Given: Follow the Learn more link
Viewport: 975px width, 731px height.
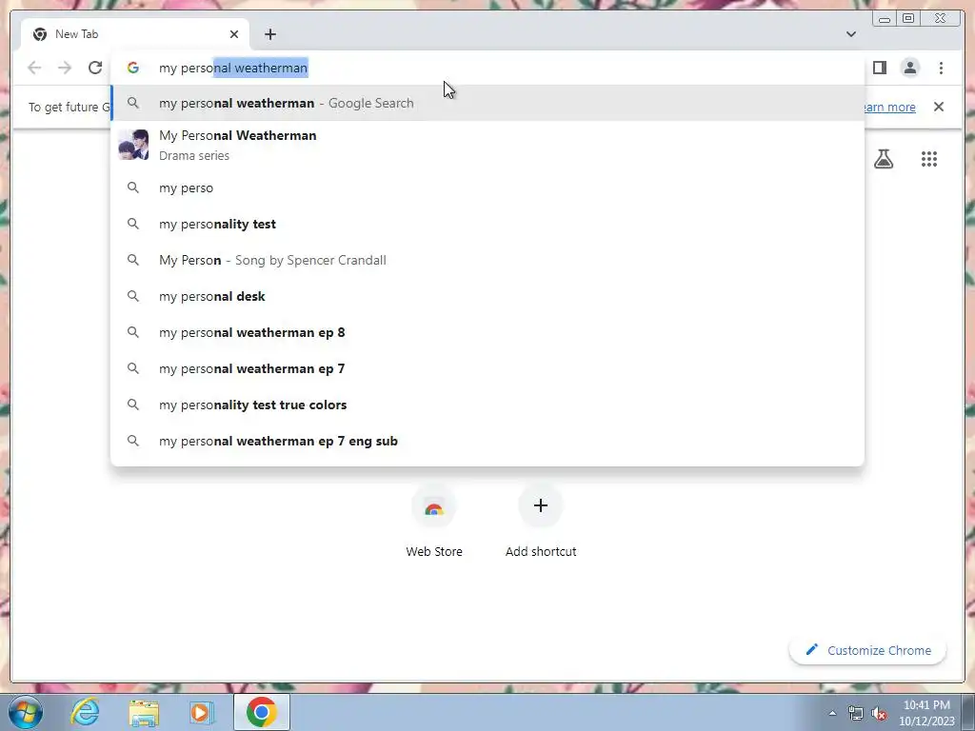Looking at the screenshot, I should point(889,107).
